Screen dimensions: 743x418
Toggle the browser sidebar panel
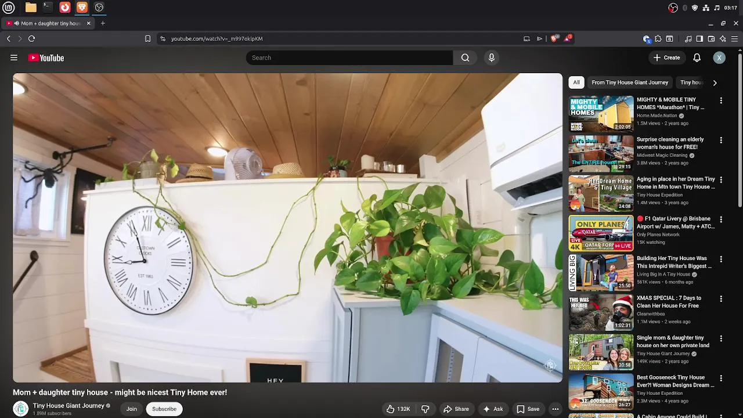point(699,39)
